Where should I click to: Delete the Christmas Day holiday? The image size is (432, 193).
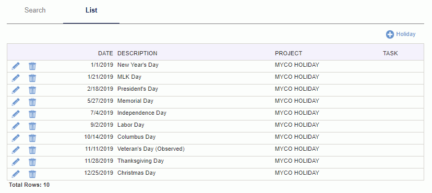click(x=32, y=174)
